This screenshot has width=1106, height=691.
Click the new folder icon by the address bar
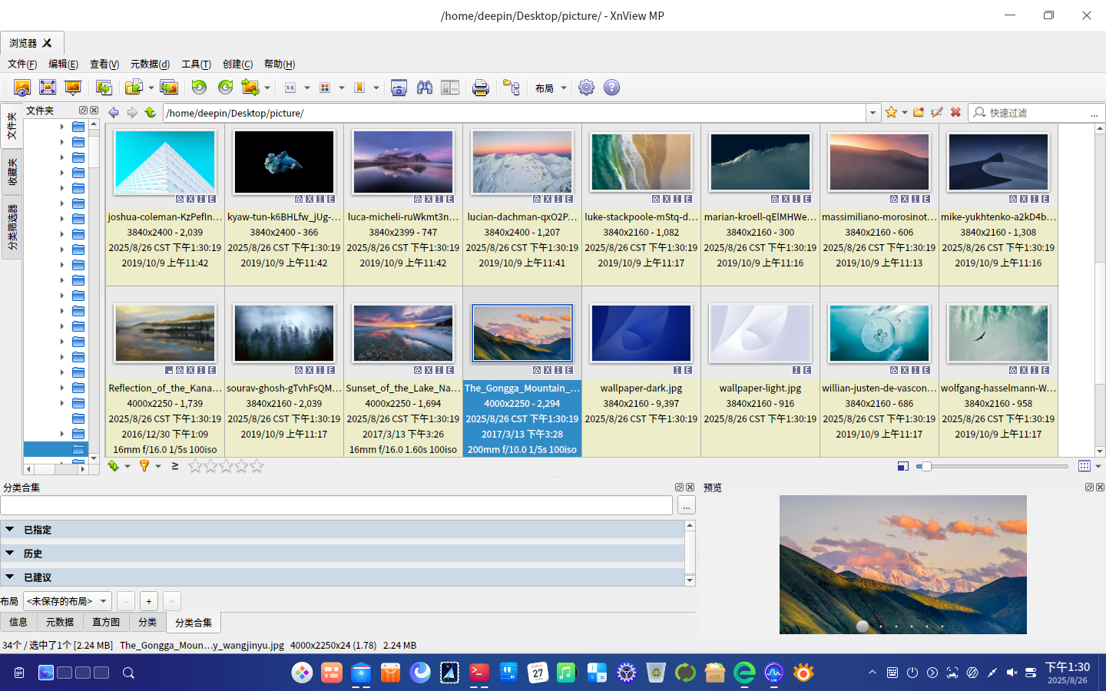coord(919,113)
